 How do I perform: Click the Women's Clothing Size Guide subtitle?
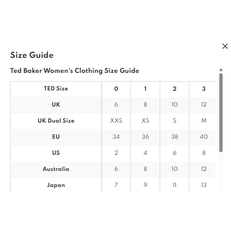click(74, 70)
